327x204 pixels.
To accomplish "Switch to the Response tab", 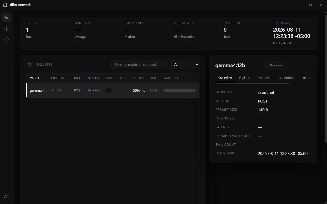I will 264,78.
